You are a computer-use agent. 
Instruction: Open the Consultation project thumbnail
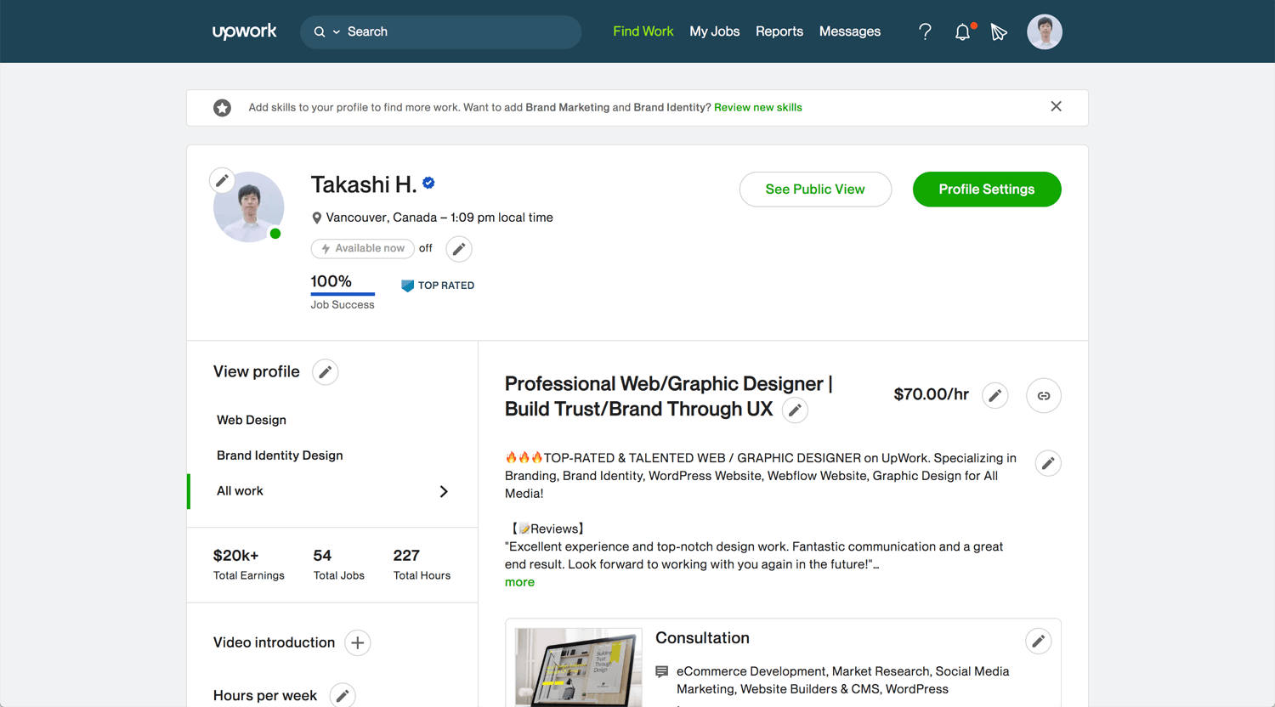tap(579, 667)
